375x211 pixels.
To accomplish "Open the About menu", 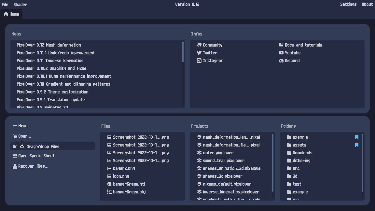I will pos(367,4).
